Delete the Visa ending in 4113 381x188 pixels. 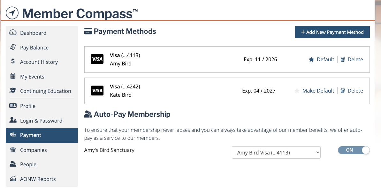pyautogui.click(x=352, y=59)
